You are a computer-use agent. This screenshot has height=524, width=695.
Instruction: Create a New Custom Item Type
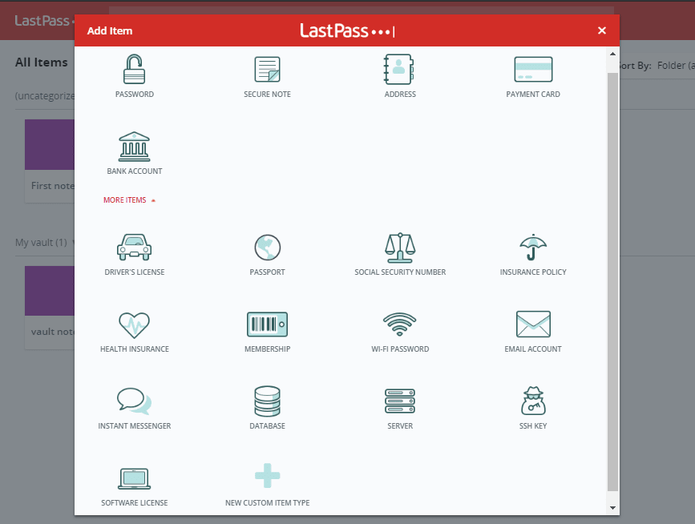tap(267, 485)
